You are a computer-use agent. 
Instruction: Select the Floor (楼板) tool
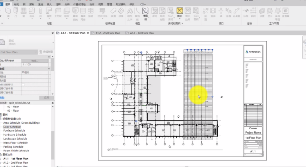click(67, 13)
